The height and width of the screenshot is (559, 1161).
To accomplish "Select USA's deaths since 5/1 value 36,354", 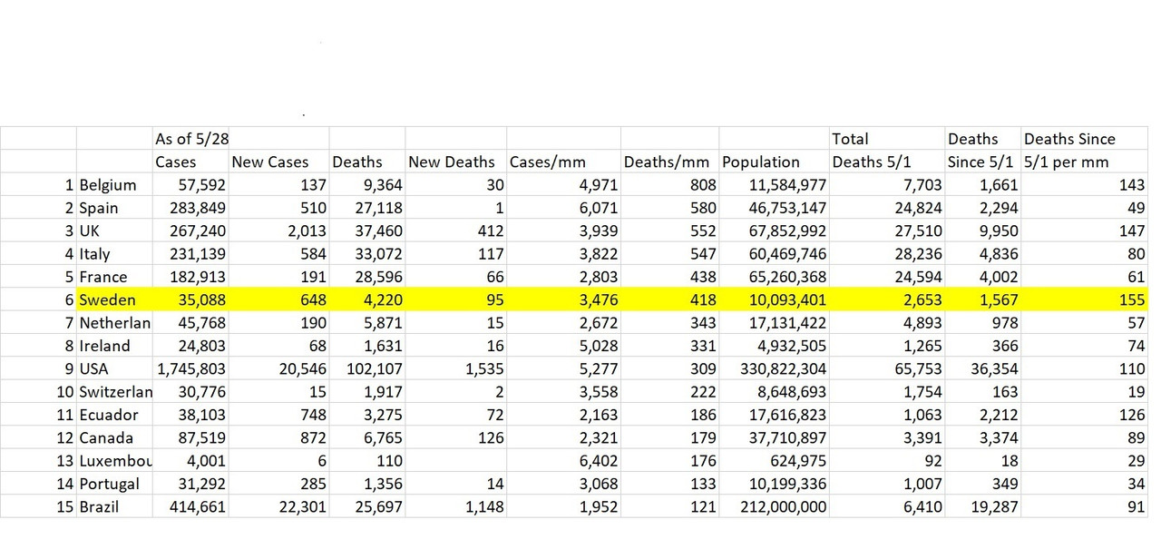I will coord(982,368).
